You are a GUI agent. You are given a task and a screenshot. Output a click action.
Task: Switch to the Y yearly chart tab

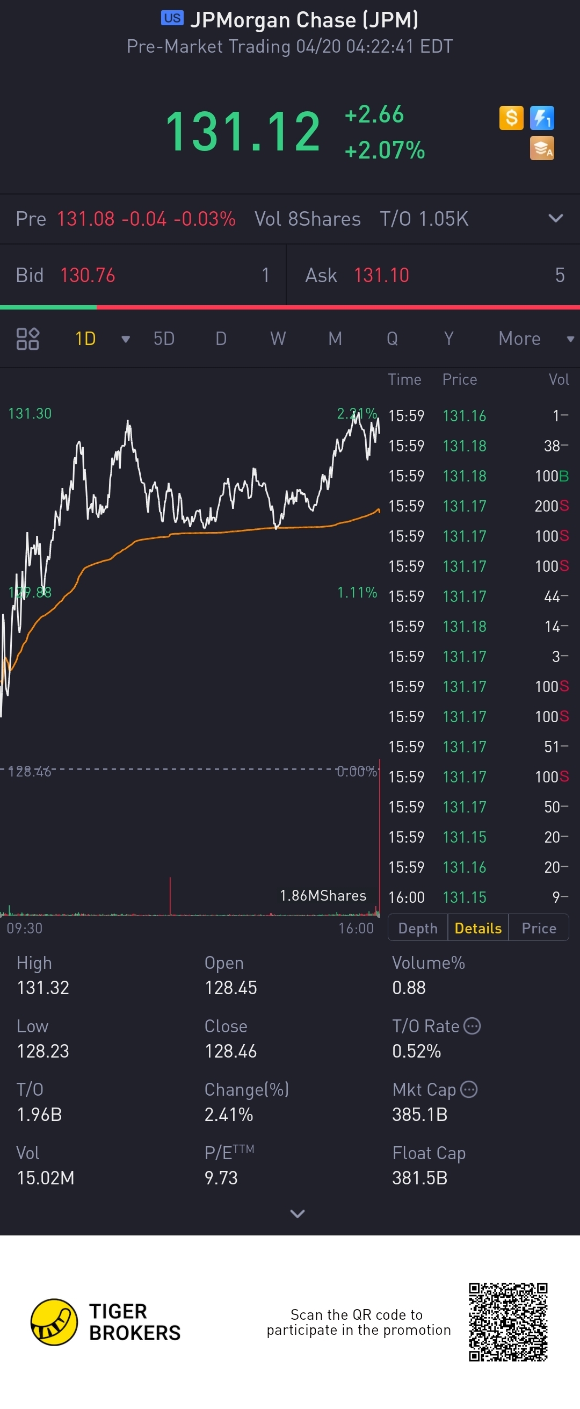coord(449,339)
